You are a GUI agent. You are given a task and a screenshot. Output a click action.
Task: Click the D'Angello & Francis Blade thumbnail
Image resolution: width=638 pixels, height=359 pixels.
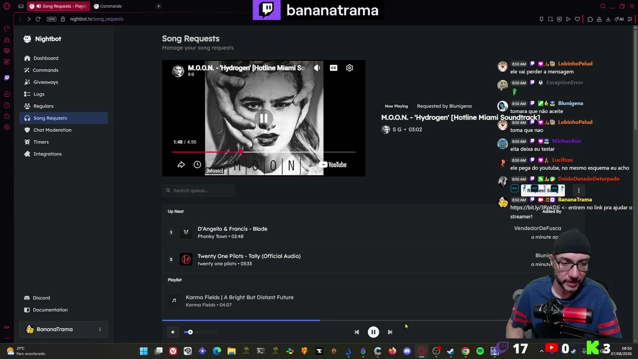(186, 232)
